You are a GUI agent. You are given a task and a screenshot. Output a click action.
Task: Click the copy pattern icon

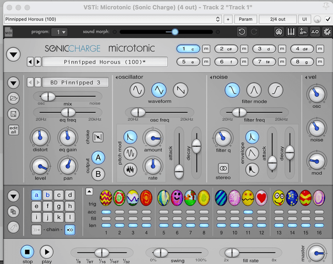tap(13, 212)
